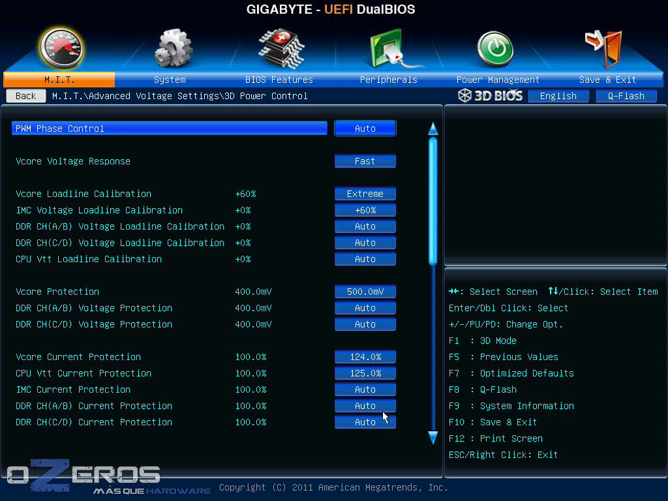Change Vcore Protection 500.0mV value

coord(365,292)
